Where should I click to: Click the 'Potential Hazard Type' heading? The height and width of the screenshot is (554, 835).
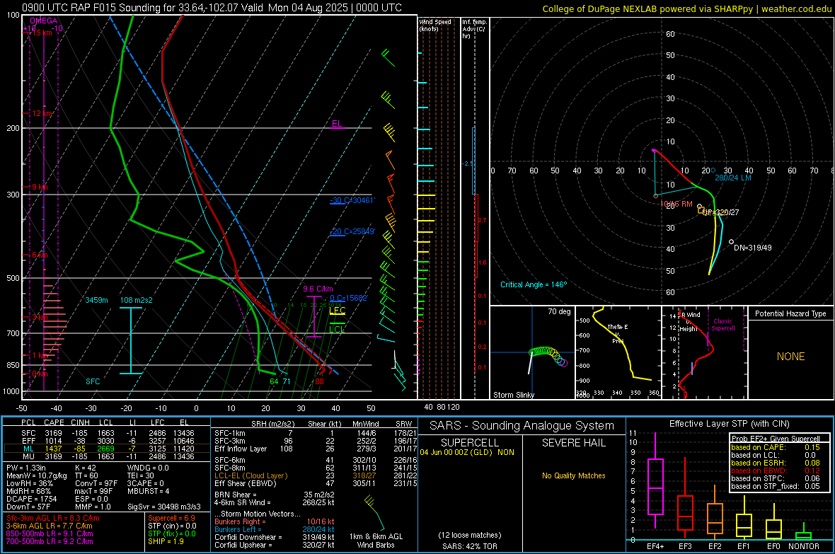point(790,313)
